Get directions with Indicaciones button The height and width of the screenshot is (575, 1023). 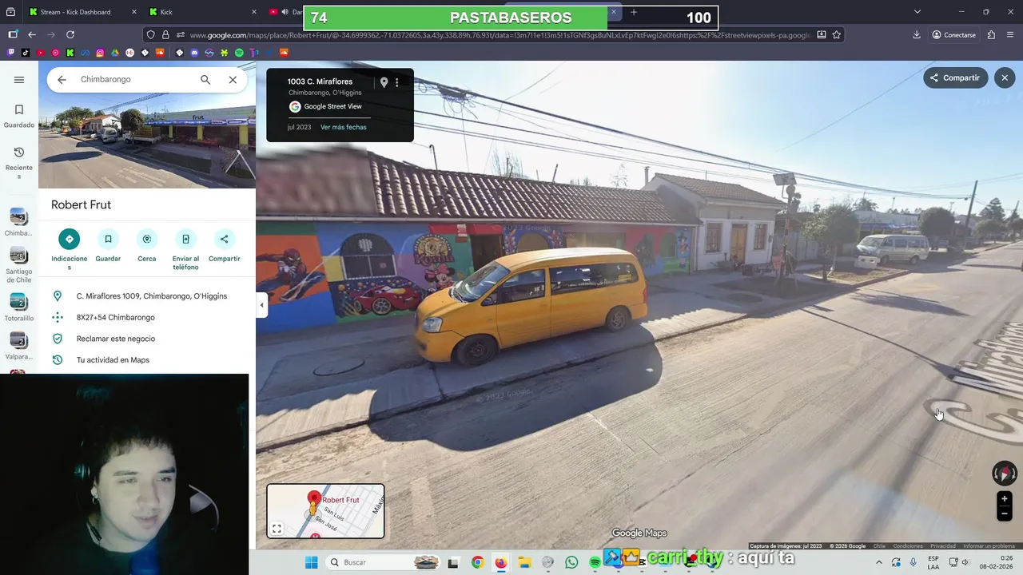point(70,249)
